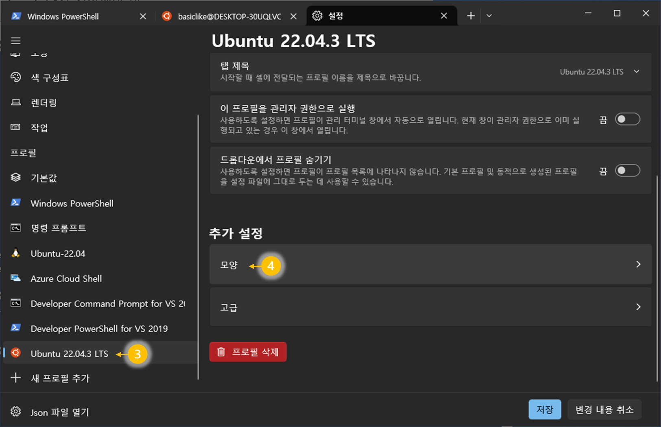
Task: Click the trash icon on 프로필 삭제 button
Action: pyautogui.click(x=221, y=352)
